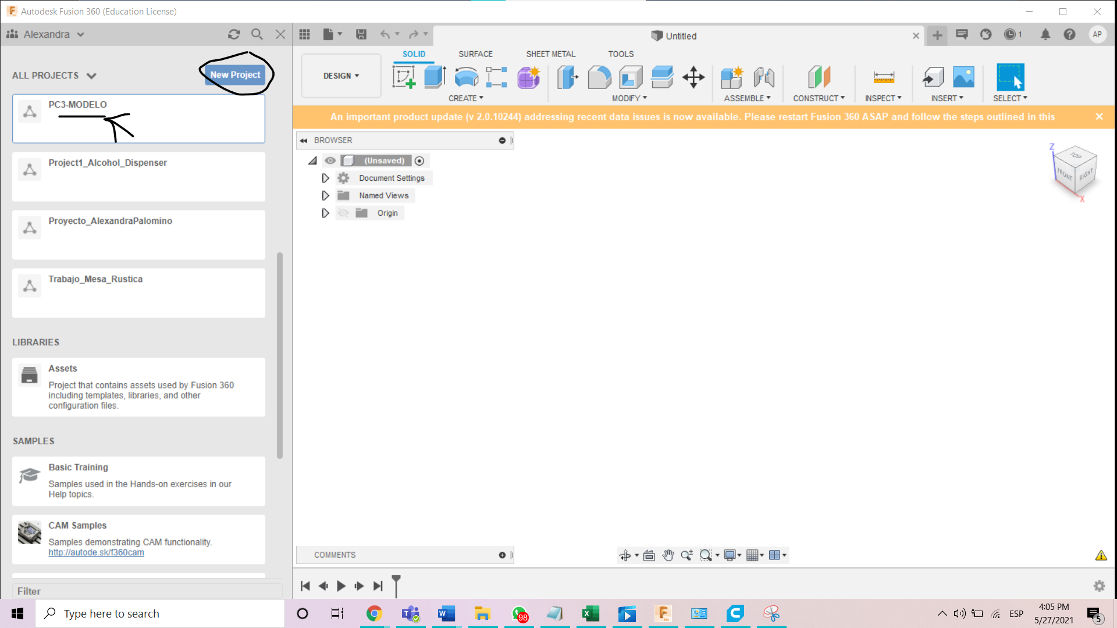Refresh the data panel
The height and width of the screenshot is (628, 1117).
(x=234, y=34)
